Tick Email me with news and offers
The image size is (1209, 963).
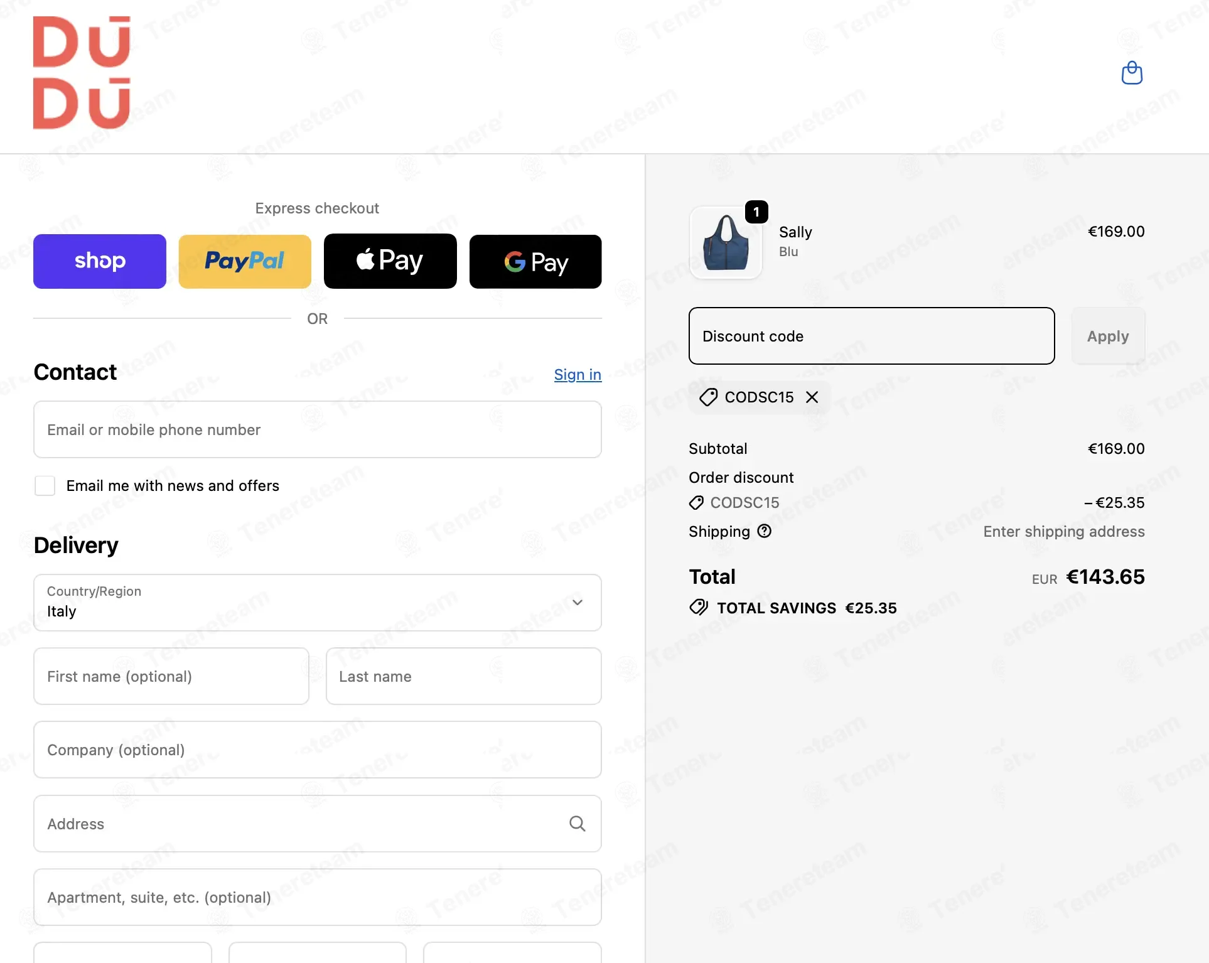coord(45,486)
